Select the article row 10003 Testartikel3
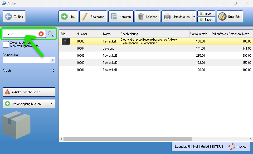The height and width of the screenshot is (154, 253). click(110, 55)
